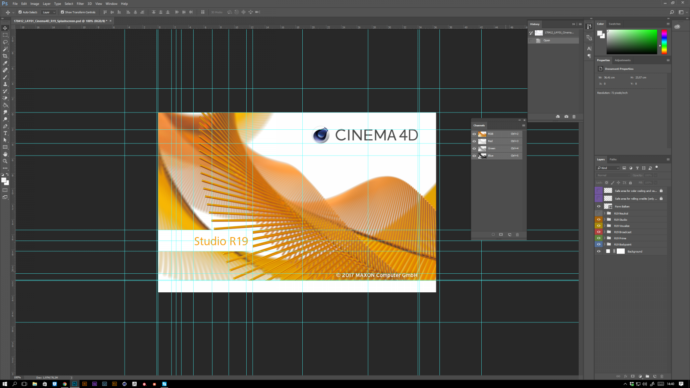The image size is (690, 388).
Task: Select the Smudge tool
Action: (5, 112)
